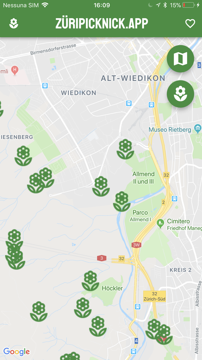
Task: Open favorites with the heart icon
Action: pos(190,24)
